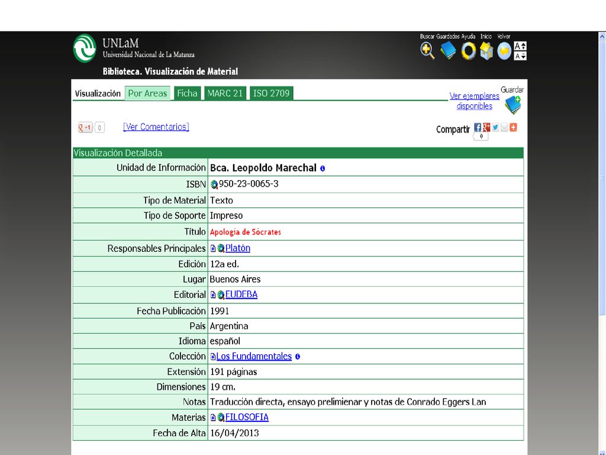Click the title Apología de Sócrates

click(246, 232)
